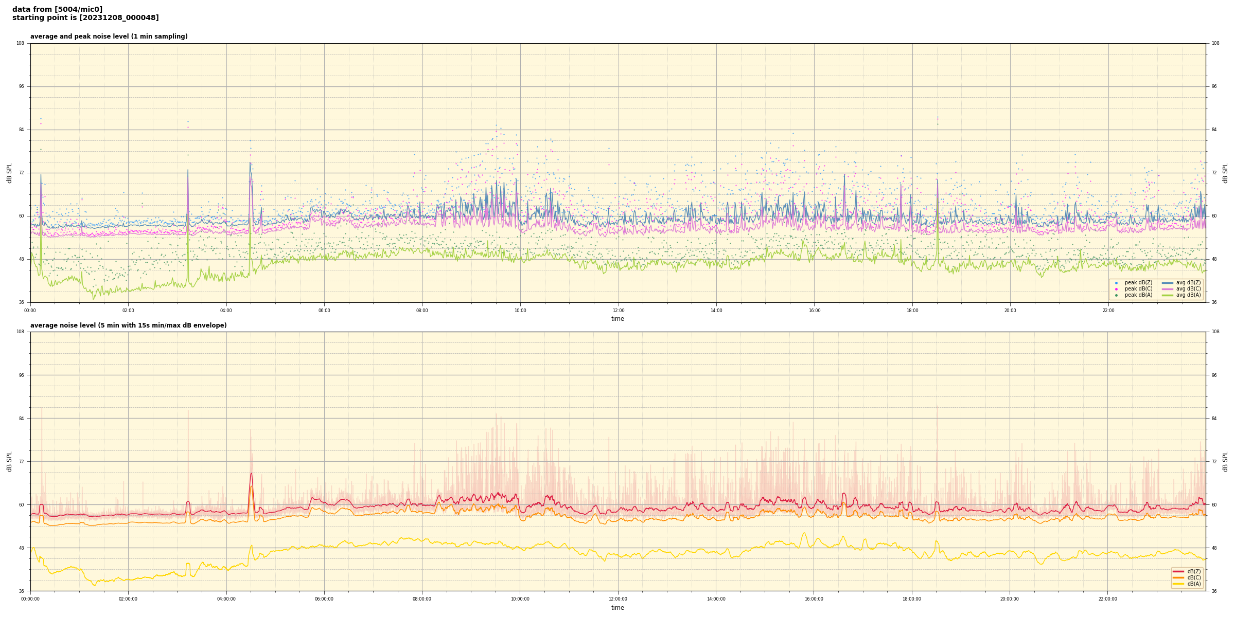This screenshot has height=617, width=1235.
Task: Click the peak dB(Z) legend marker
Action: click(x=1116, y=283)
